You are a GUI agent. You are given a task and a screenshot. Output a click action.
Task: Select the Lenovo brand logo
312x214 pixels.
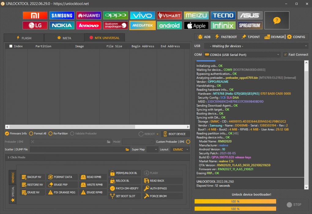point(89,25)
